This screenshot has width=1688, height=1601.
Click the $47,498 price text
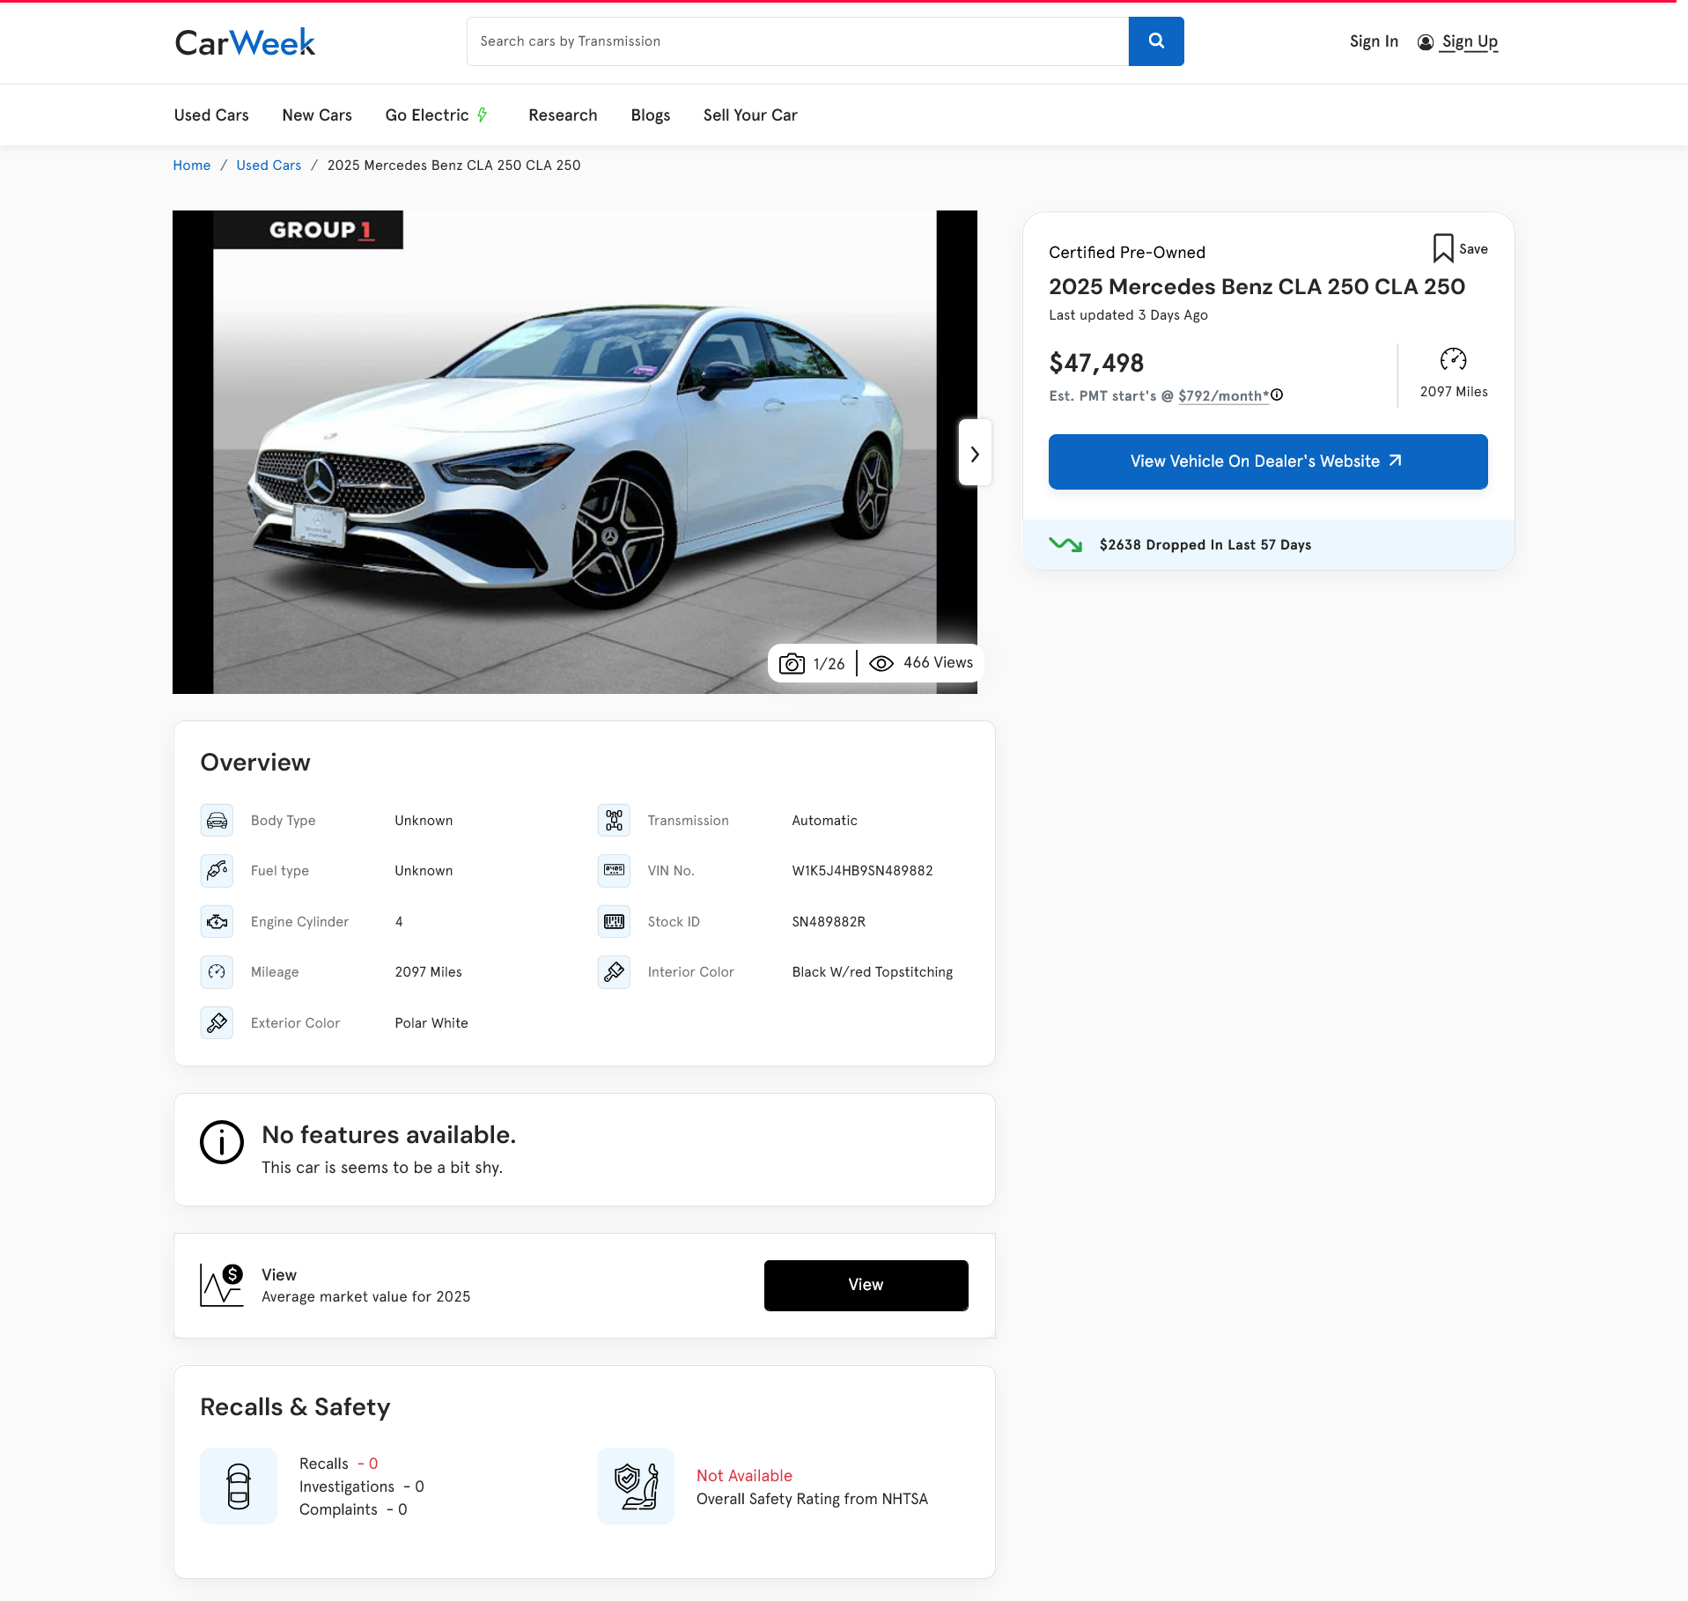1096,363
